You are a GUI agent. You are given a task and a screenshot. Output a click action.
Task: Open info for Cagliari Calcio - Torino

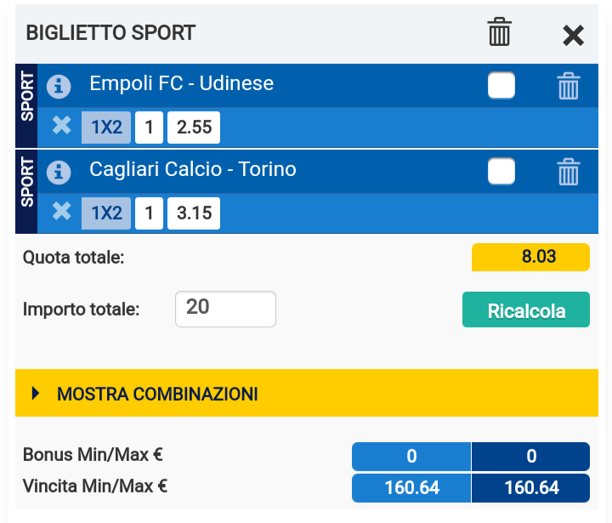coord(59,170)
